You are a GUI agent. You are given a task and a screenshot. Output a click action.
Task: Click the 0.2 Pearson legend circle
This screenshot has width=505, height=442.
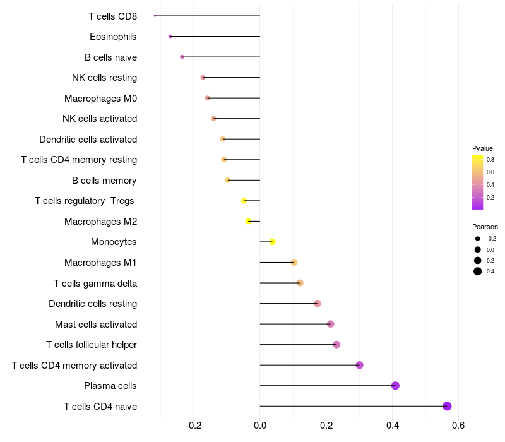(x=478, y=261)
